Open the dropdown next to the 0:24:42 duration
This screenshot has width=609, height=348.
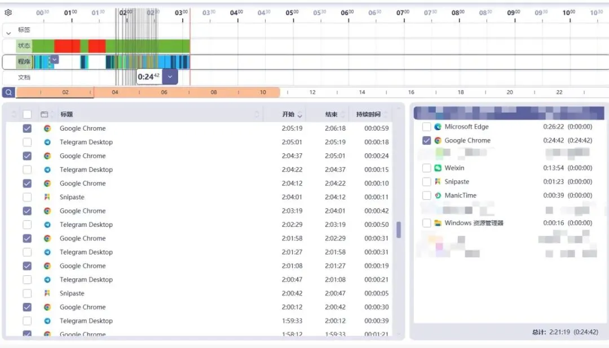170,77
